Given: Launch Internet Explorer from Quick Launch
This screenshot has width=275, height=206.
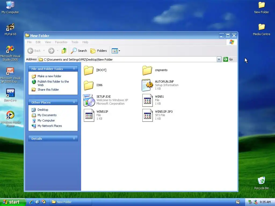Looking at the screenshot, I should (x=32, y=202).
